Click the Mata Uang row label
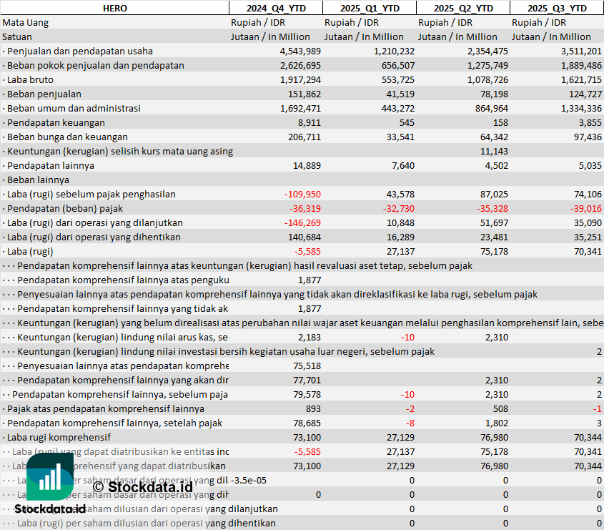Screen dimensions: 604x530 (26, 23)
